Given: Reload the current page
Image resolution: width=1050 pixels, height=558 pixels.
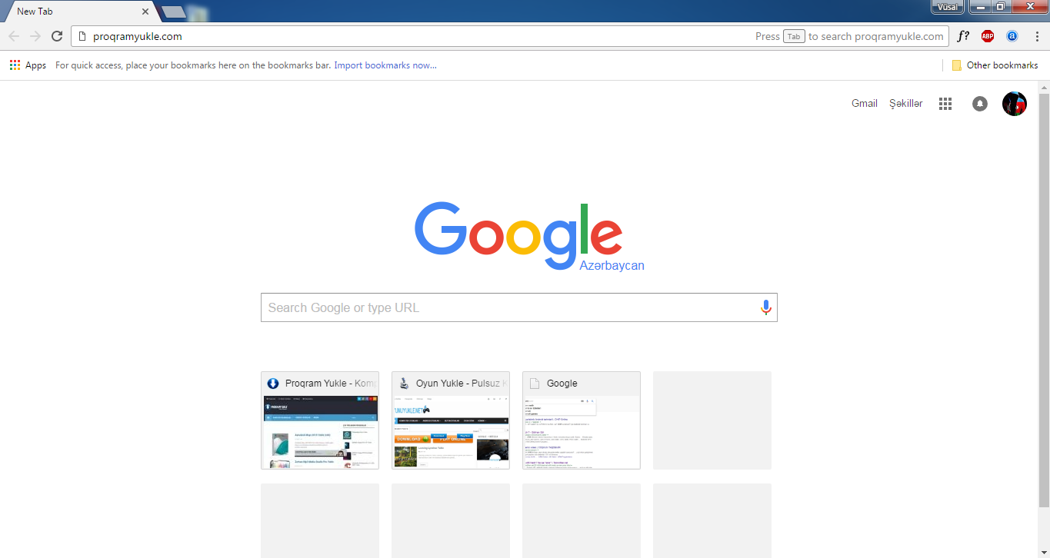Looking at the screenshot, I should 56,35.
